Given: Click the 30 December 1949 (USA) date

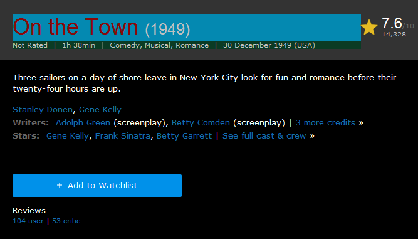Looking at the screenshot, I should 269,45.
